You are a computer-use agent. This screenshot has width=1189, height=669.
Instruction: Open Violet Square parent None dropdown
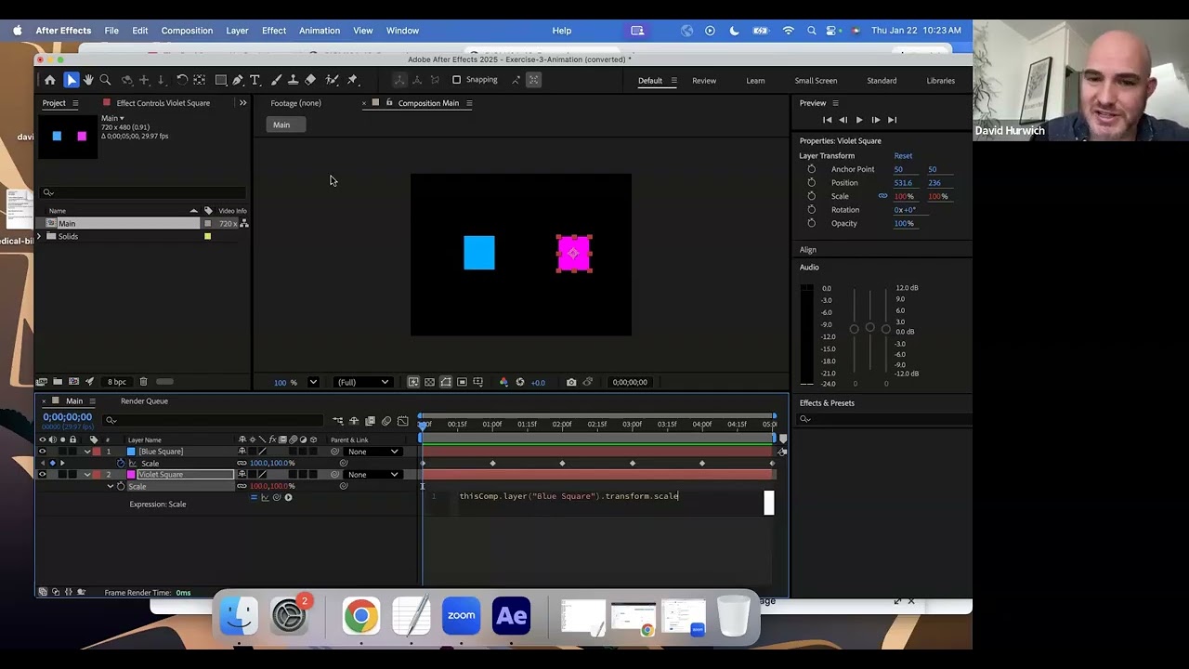372,475
